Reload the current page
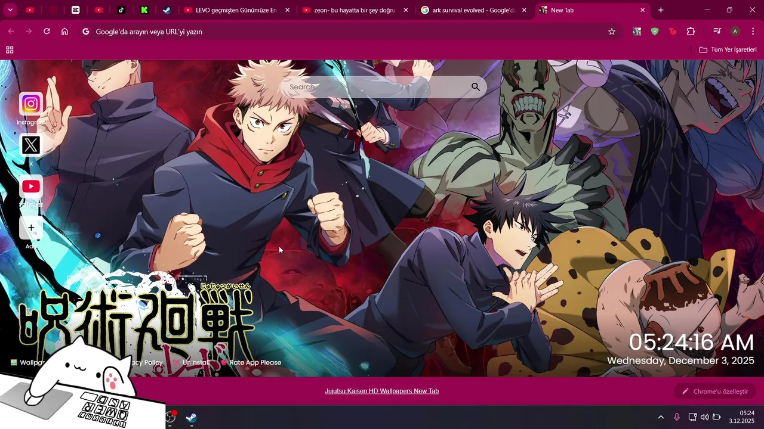 (47, 32)
